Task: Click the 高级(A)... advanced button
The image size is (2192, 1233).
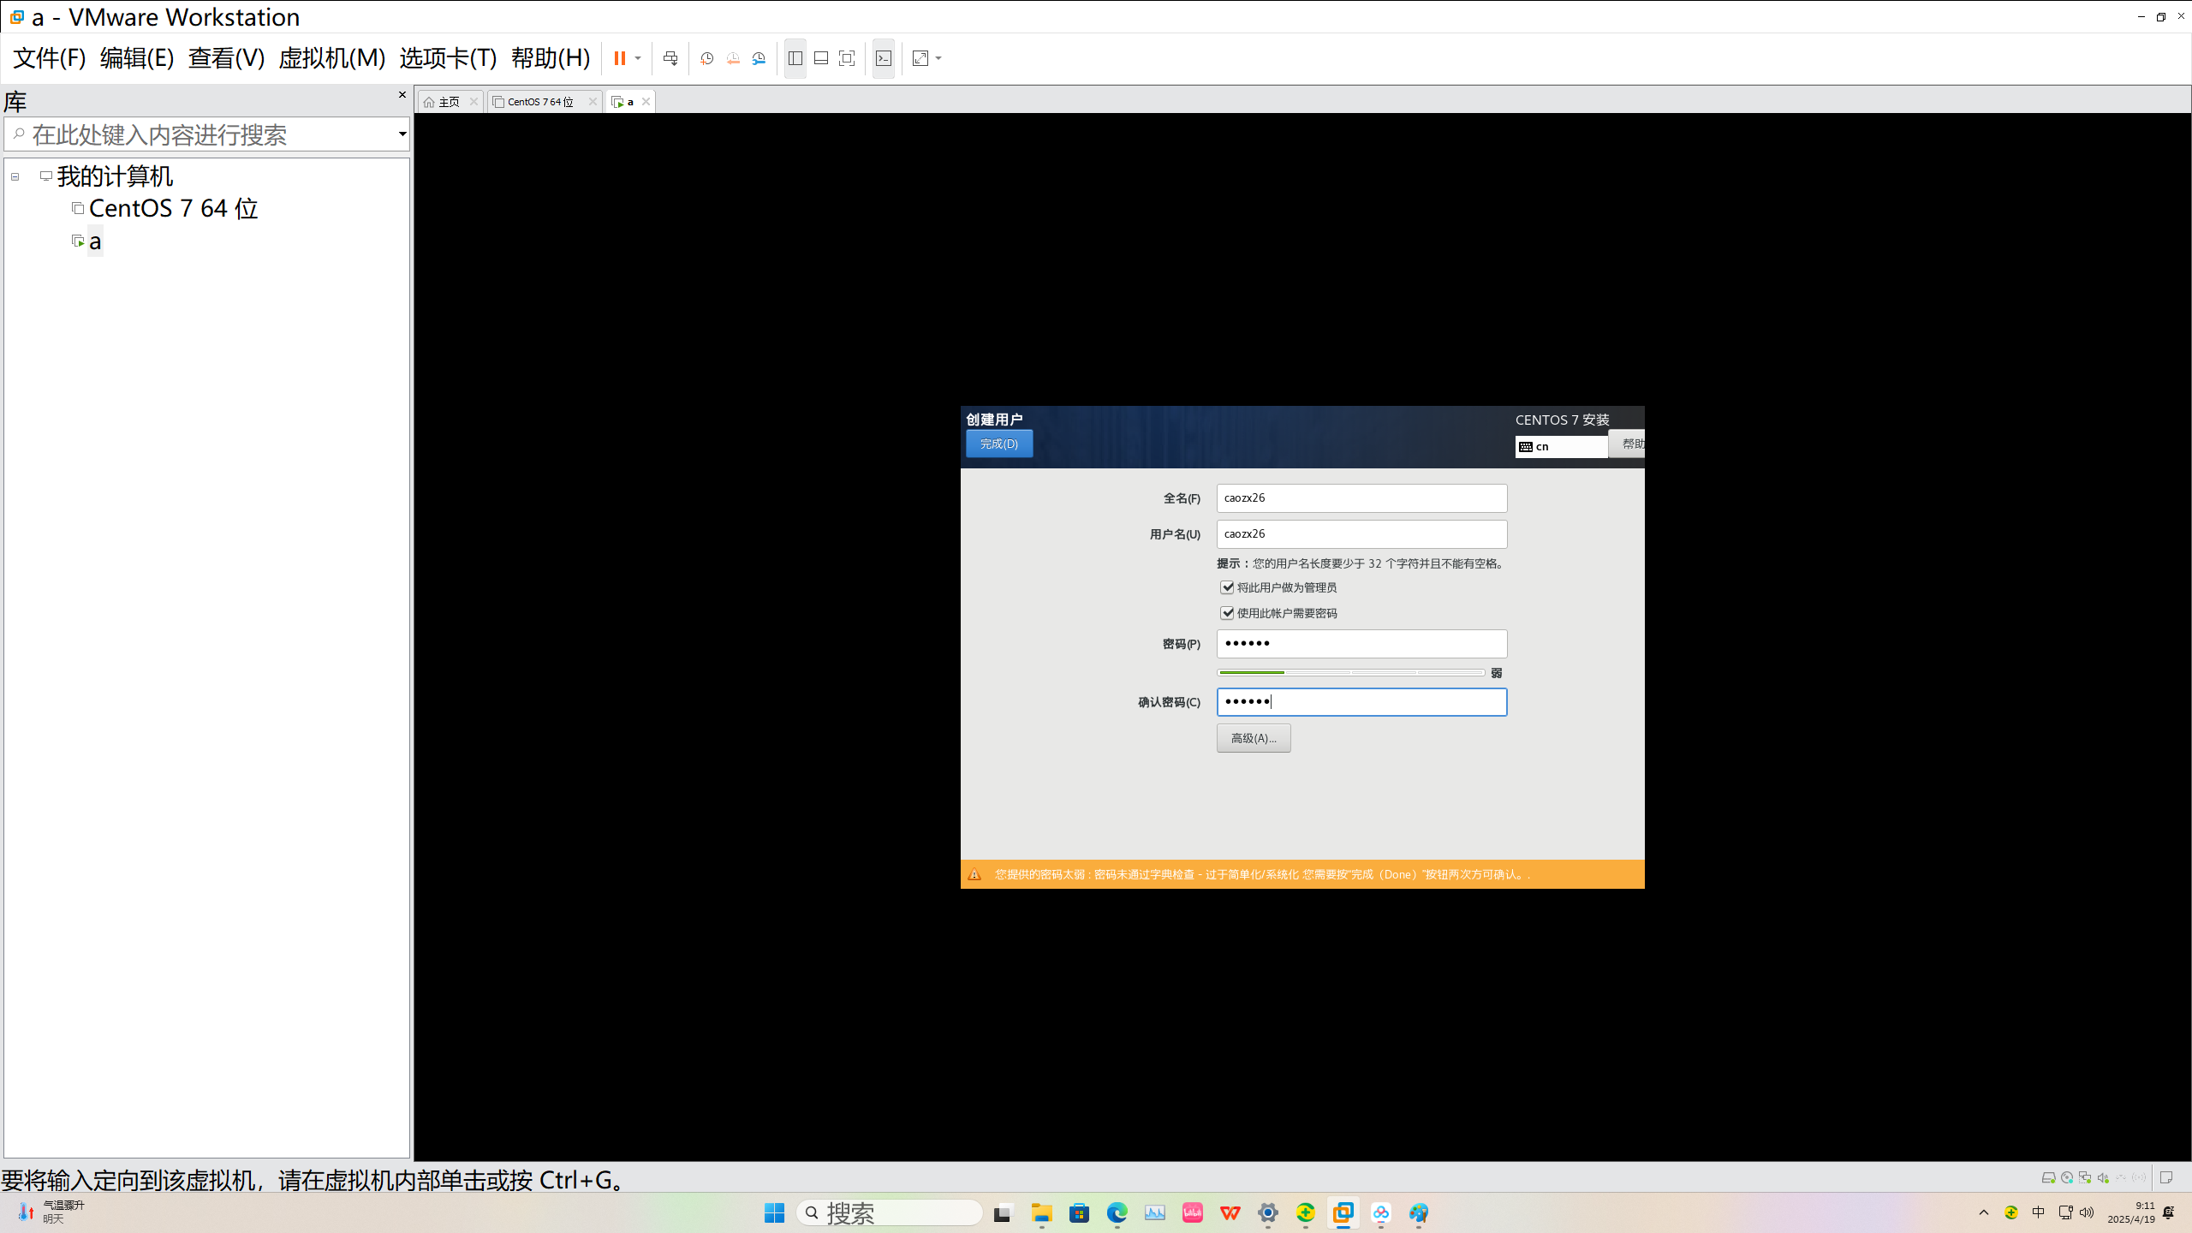Action: coord(1253,738)
